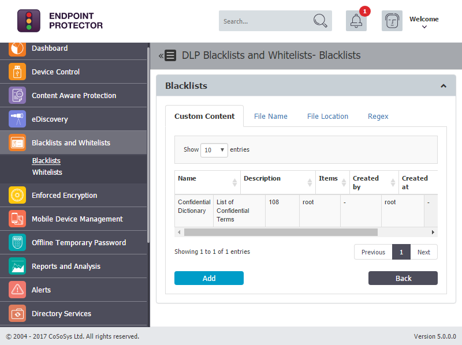The width and height of the screenshot is (462, 345).
Task: Click the red notification count badge
Action: click(365, 12)
